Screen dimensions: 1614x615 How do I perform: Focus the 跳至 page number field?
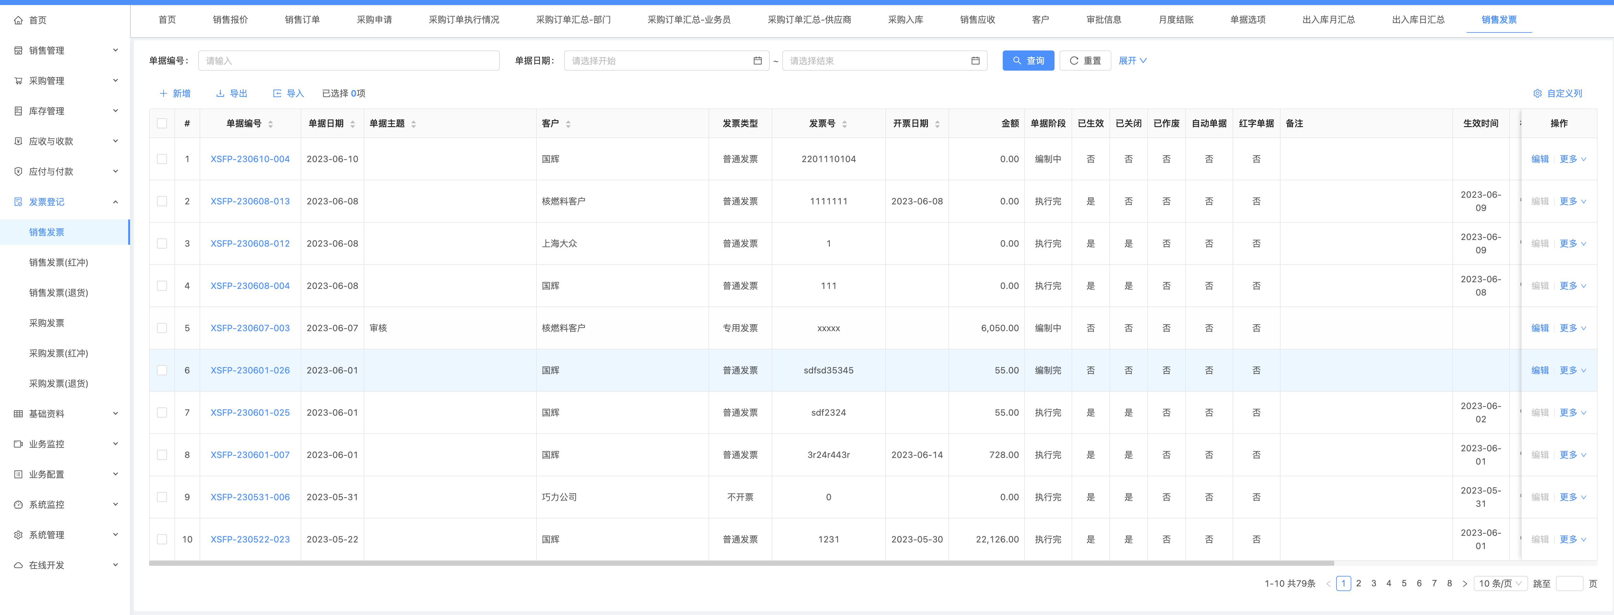pos(1569,584)
